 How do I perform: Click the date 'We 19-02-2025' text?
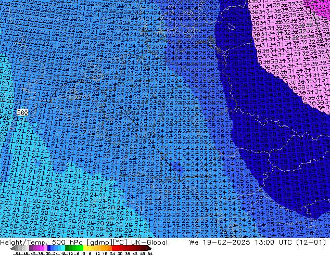click(x=220, y=243)
